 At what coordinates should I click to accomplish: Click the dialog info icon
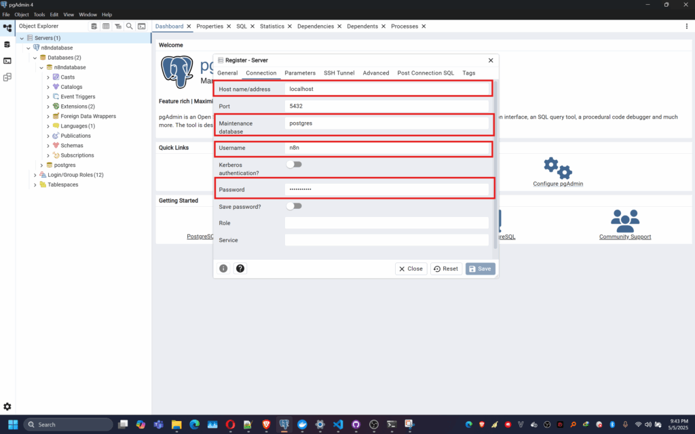pos(223,269)
